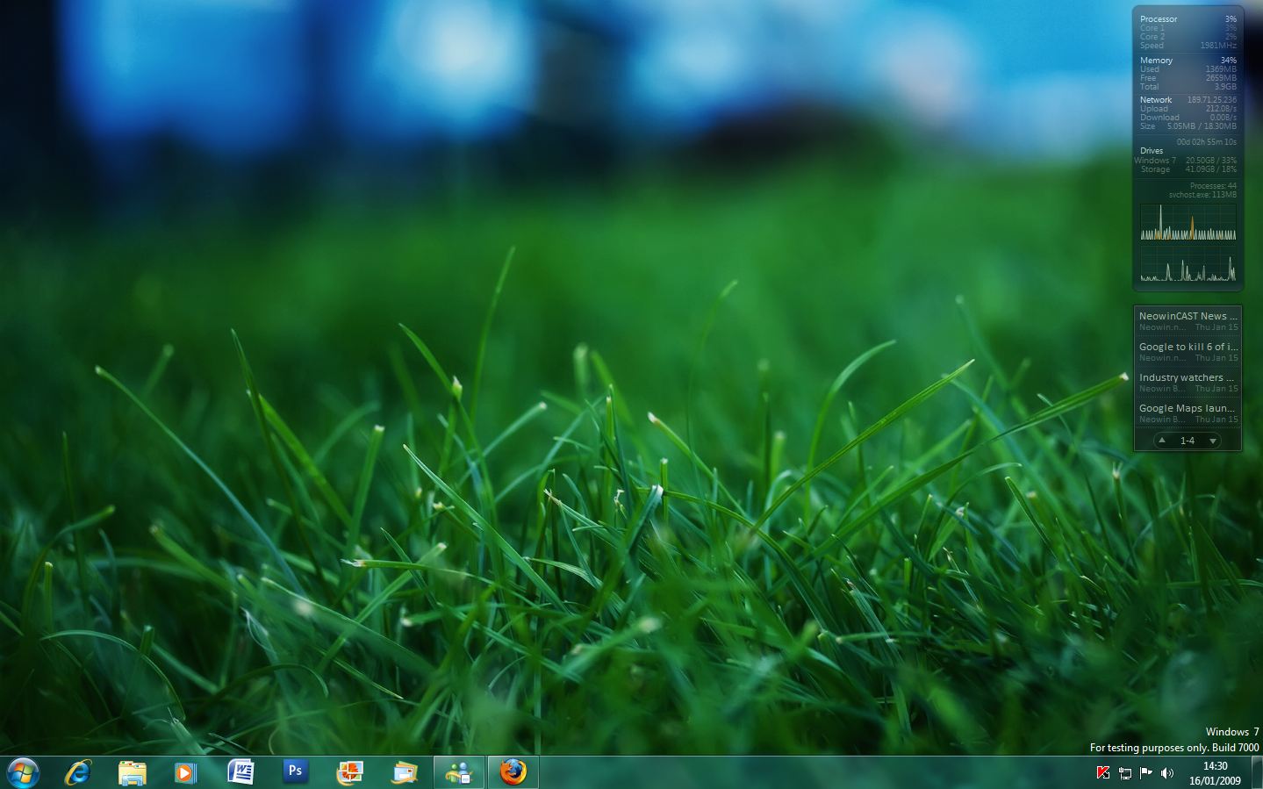Open Windows Live Photo Gallery icon
The width and height of the screenshot is (1263, 789).
[x=349, y=772]
